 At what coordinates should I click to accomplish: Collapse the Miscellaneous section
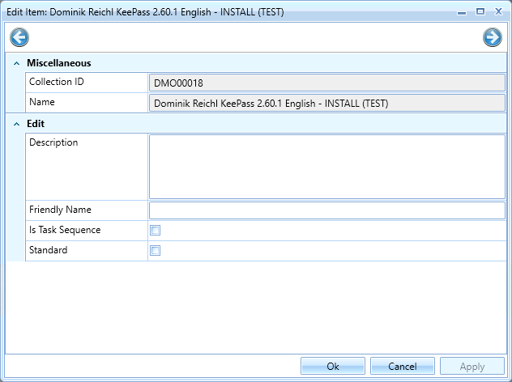(16, 63)
